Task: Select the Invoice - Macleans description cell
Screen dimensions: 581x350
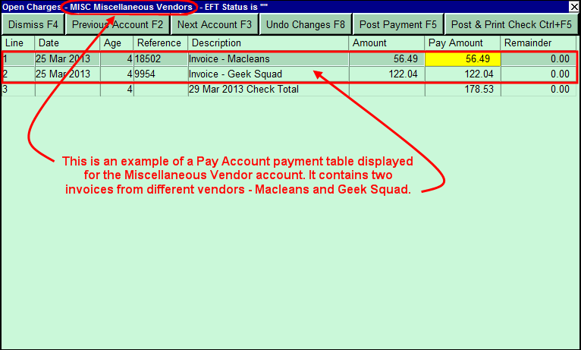Action: pyautogui.click(x=268, y=58)
